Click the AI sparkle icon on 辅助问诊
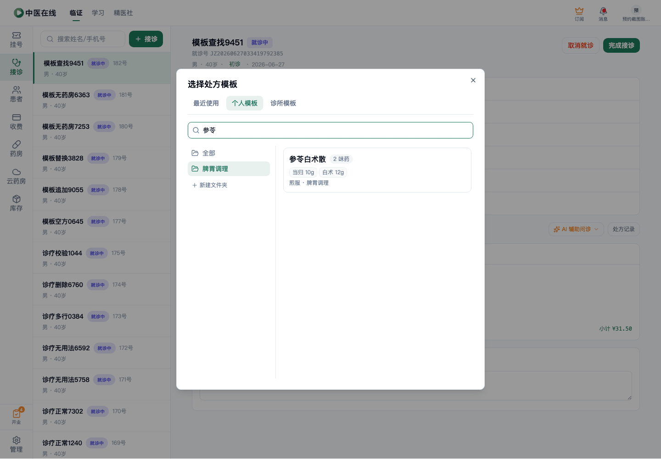 557,229
